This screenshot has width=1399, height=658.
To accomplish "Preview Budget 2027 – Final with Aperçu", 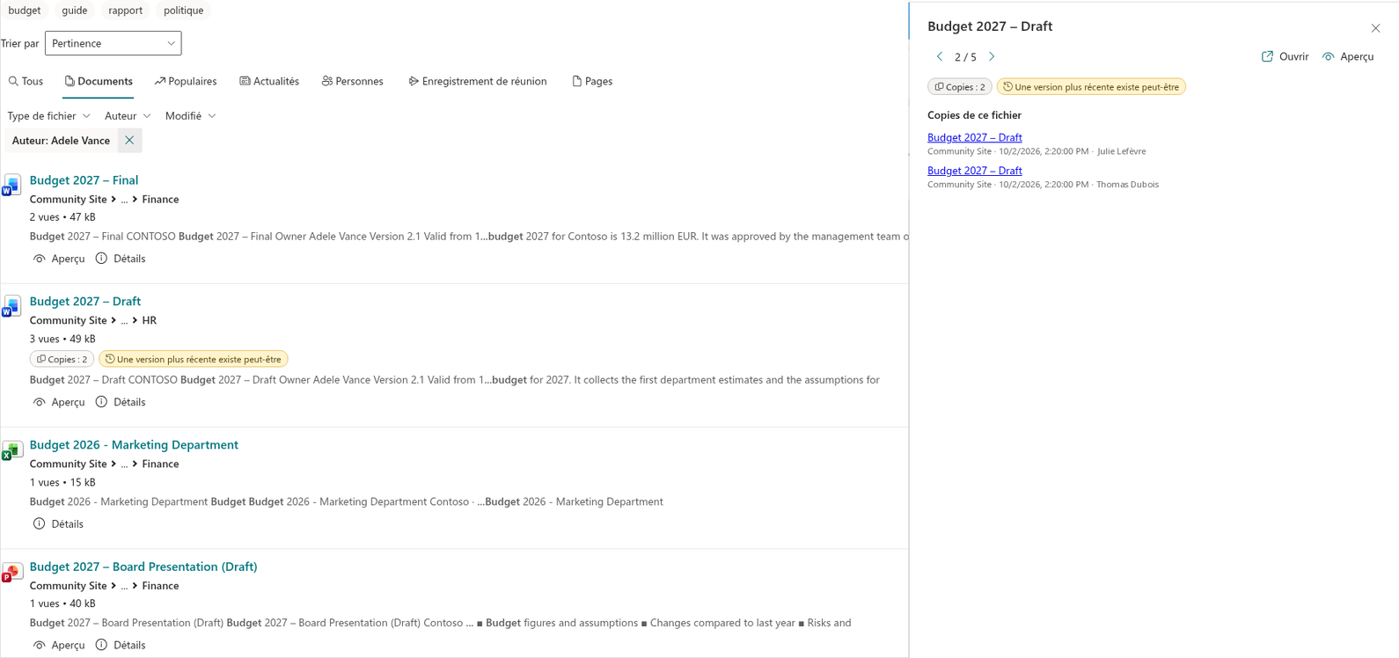I will click(x=59, y=259).
